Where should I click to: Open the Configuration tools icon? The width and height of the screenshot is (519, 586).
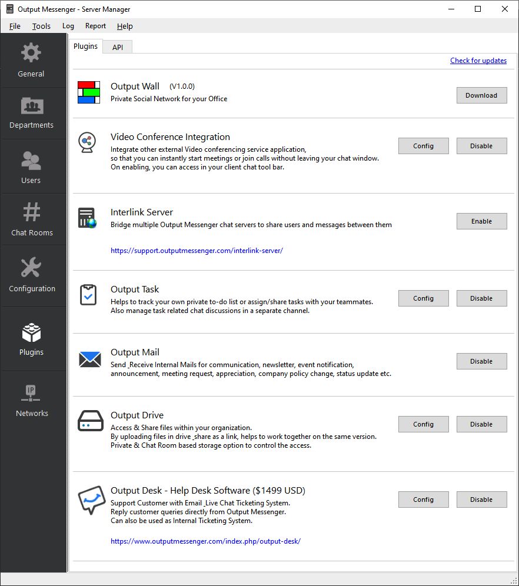pyautogui.click(x=31, y=267)
